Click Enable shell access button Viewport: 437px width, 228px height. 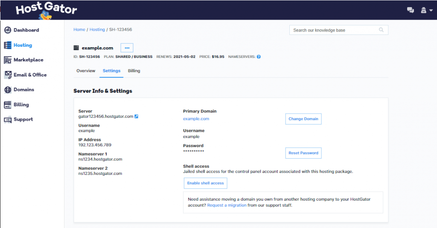(x=205, y=183)
